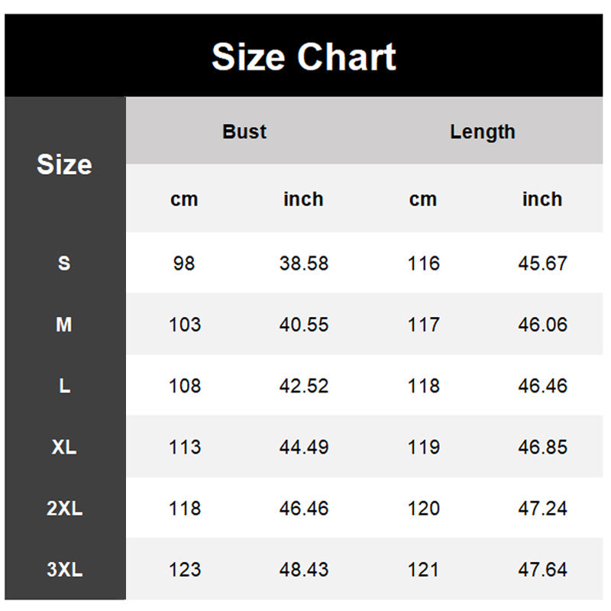Viewport: 611px width, 611px height.
Task: Select the M size row label
Action: [64, 325]
